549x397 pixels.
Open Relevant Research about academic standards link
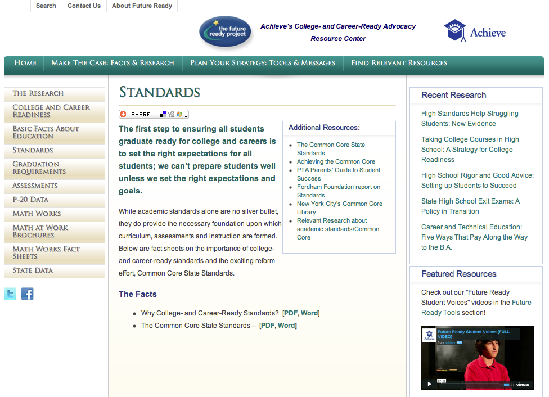338,229
